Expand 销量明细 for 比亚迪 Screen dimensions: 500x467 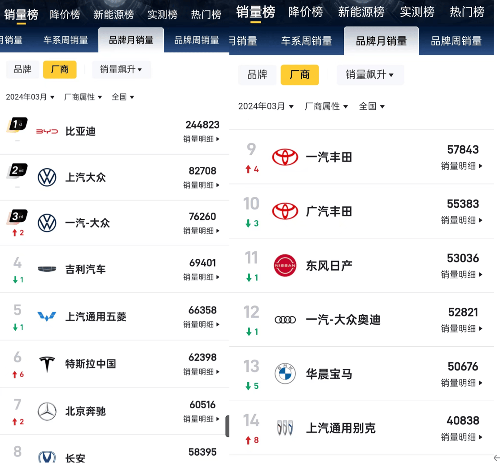[x=202, y=139]
